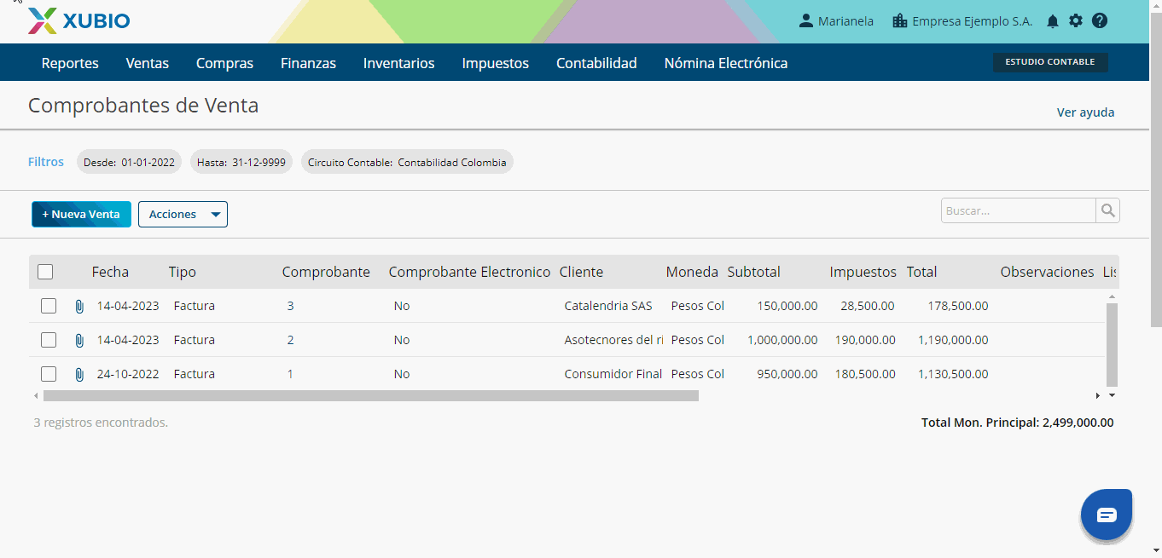This screenshot has height=558, width=1162.
Task: Sort by the Comprobante column header
Action: click(326, 272)
